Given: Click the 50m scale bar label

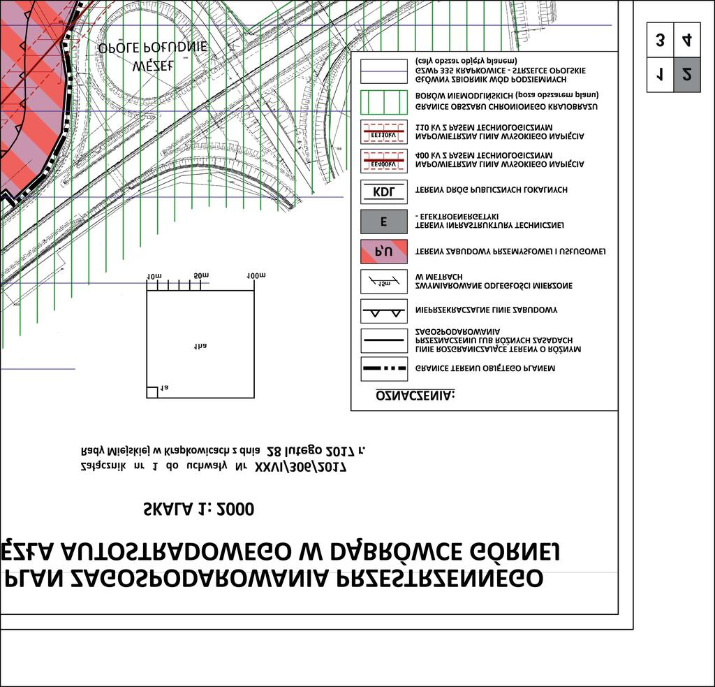Looking at the screenshot, I should pyautogui.click(x=201, y=276).
